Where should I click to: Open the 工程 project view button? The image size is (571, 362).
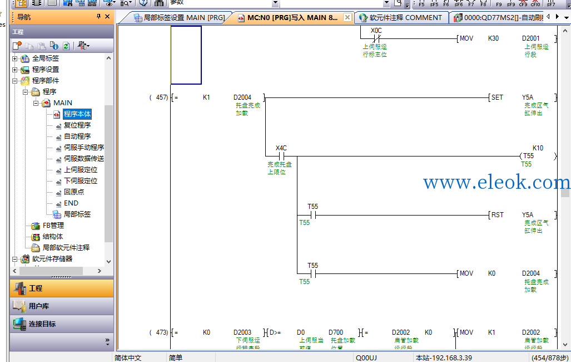[x=62, y=288]
